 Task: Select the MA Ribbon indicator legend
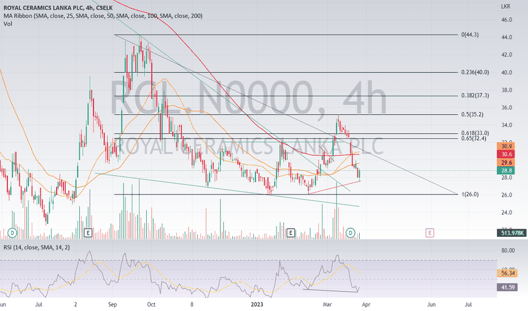click(x=103, y=16)
